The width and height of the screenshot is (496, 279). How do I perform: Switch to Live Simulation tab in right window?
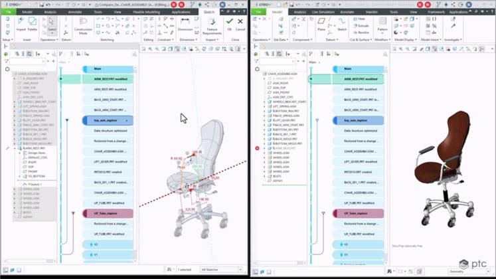coord(323,12)
